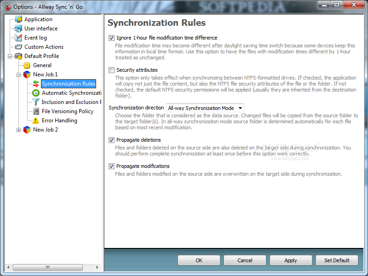Open Automatic Synchronization settings

click(71, 93)
